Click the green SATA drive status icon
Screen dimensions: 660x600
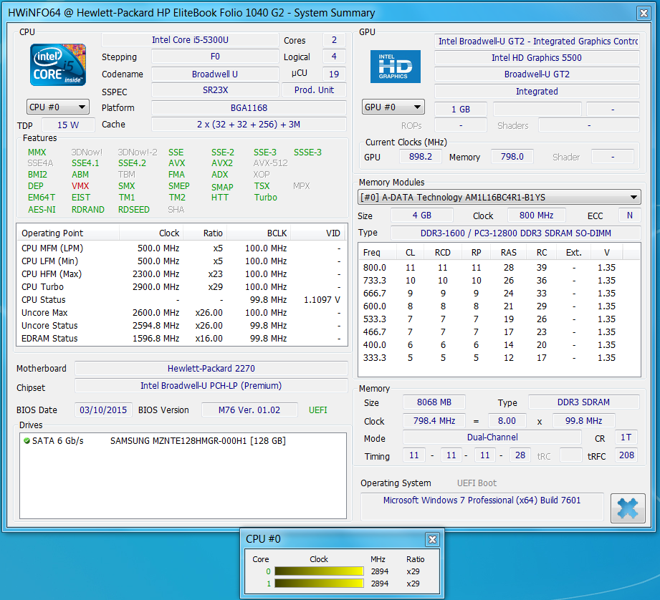27,440
